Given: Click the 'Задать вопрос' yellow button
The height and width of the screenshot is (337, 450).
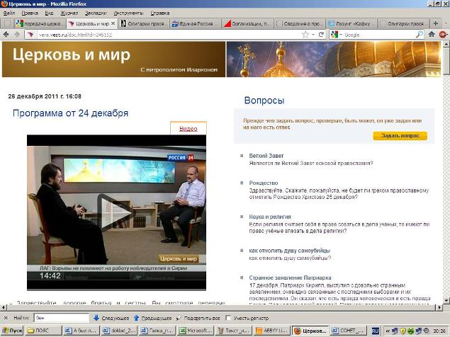Looking at the screenshot, I should (400, 136).
